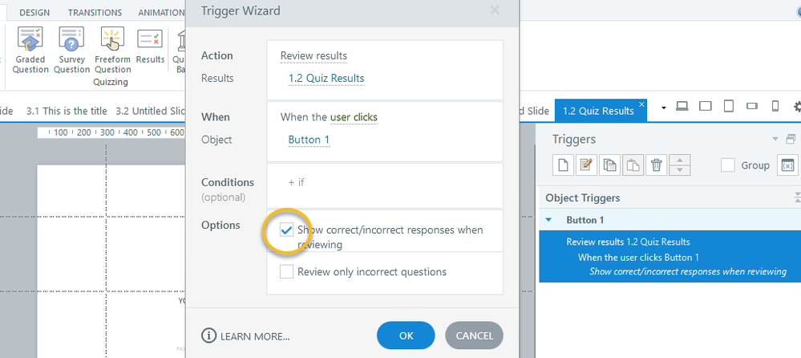Change the 1.2 Quiz Results selection
The height and width of the screenshot is (358, 801).
(326, 78)
